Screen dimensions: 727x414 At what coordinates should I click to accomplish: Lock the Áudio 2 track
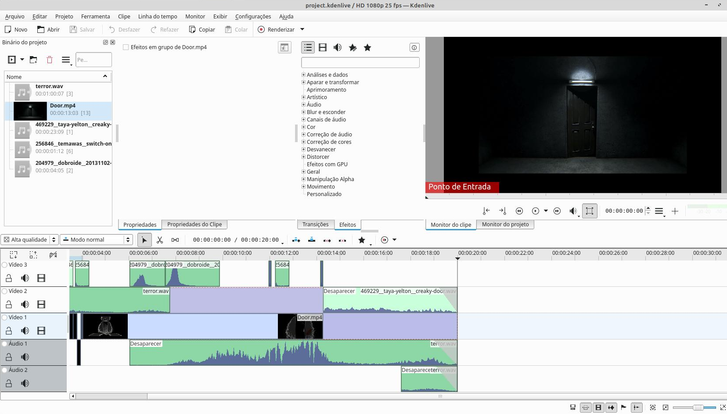(x=9, y=383)
